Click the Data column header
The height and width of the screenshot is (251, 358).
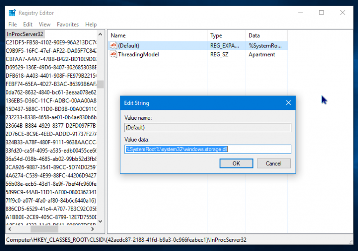click(x=266, y=35)
